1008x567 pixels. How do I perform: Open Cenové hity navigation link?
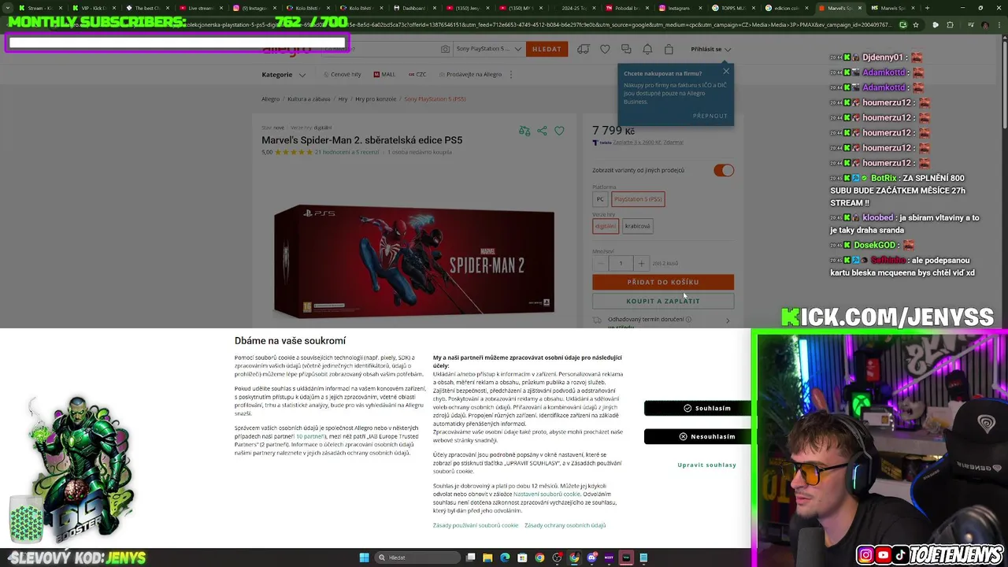point(342,74)
